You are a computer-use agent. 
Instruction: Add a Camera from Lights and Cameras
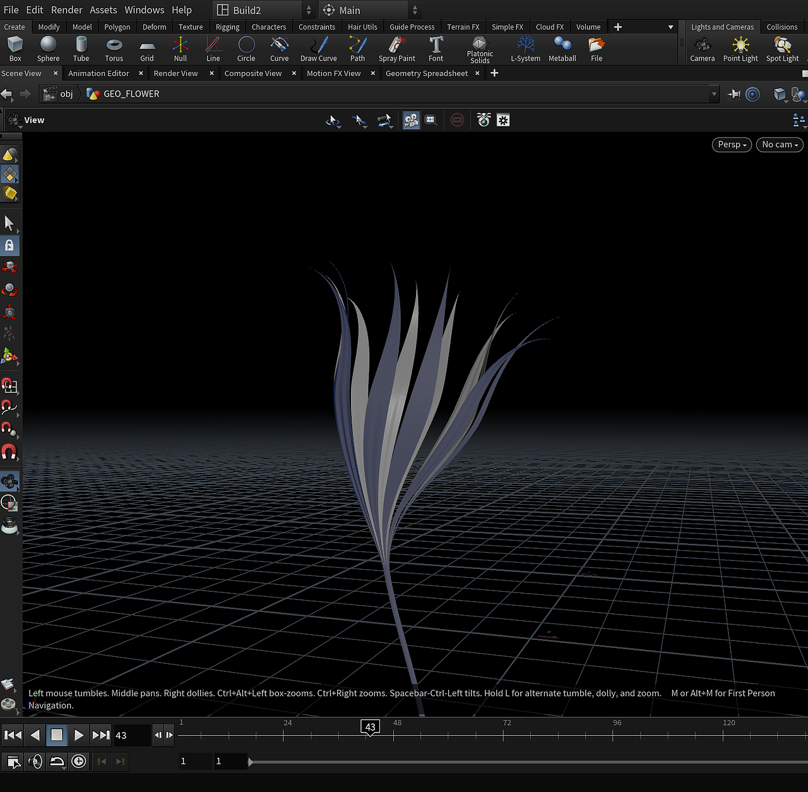[703, 49]
